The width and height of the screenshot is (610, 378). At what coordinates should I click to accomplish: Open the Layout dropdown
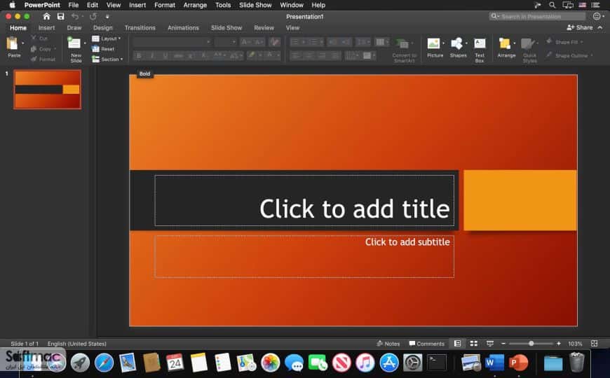tap(106, 38)
